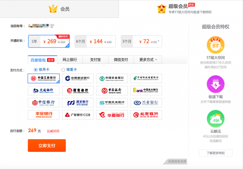Click the 超级会员特权 heading
Viewport: 243px width, 169px height.
click(216, 27)
